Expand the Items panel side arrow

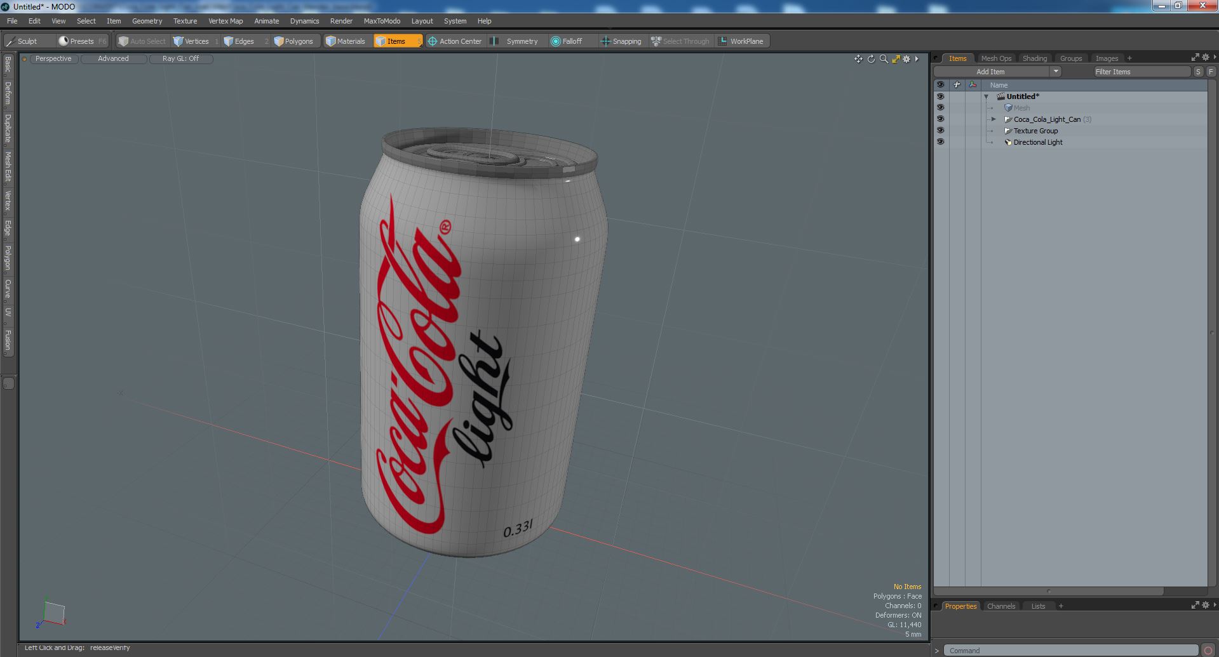point(1215,57)
